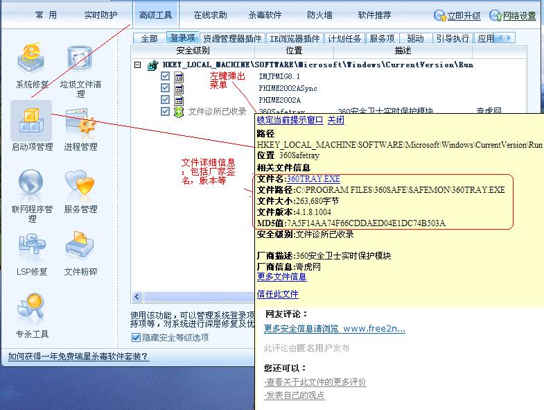The width and height of the screenshot is (544, 410).
Task: Select the 引导执行 sub-tab
Action: tap(453, 38)
